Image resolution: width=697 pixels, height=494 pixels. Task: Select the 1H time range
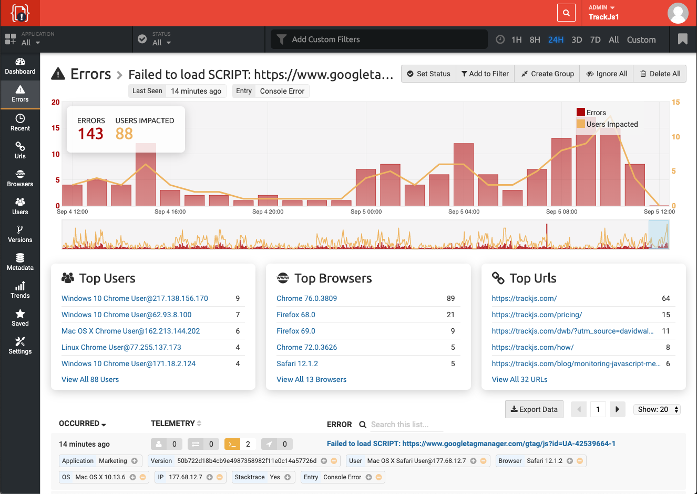517,39
